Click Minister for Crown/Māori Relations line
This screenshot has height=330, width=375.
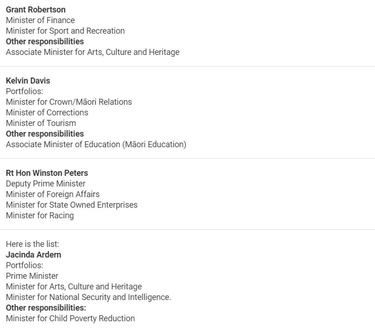[69, 102]
